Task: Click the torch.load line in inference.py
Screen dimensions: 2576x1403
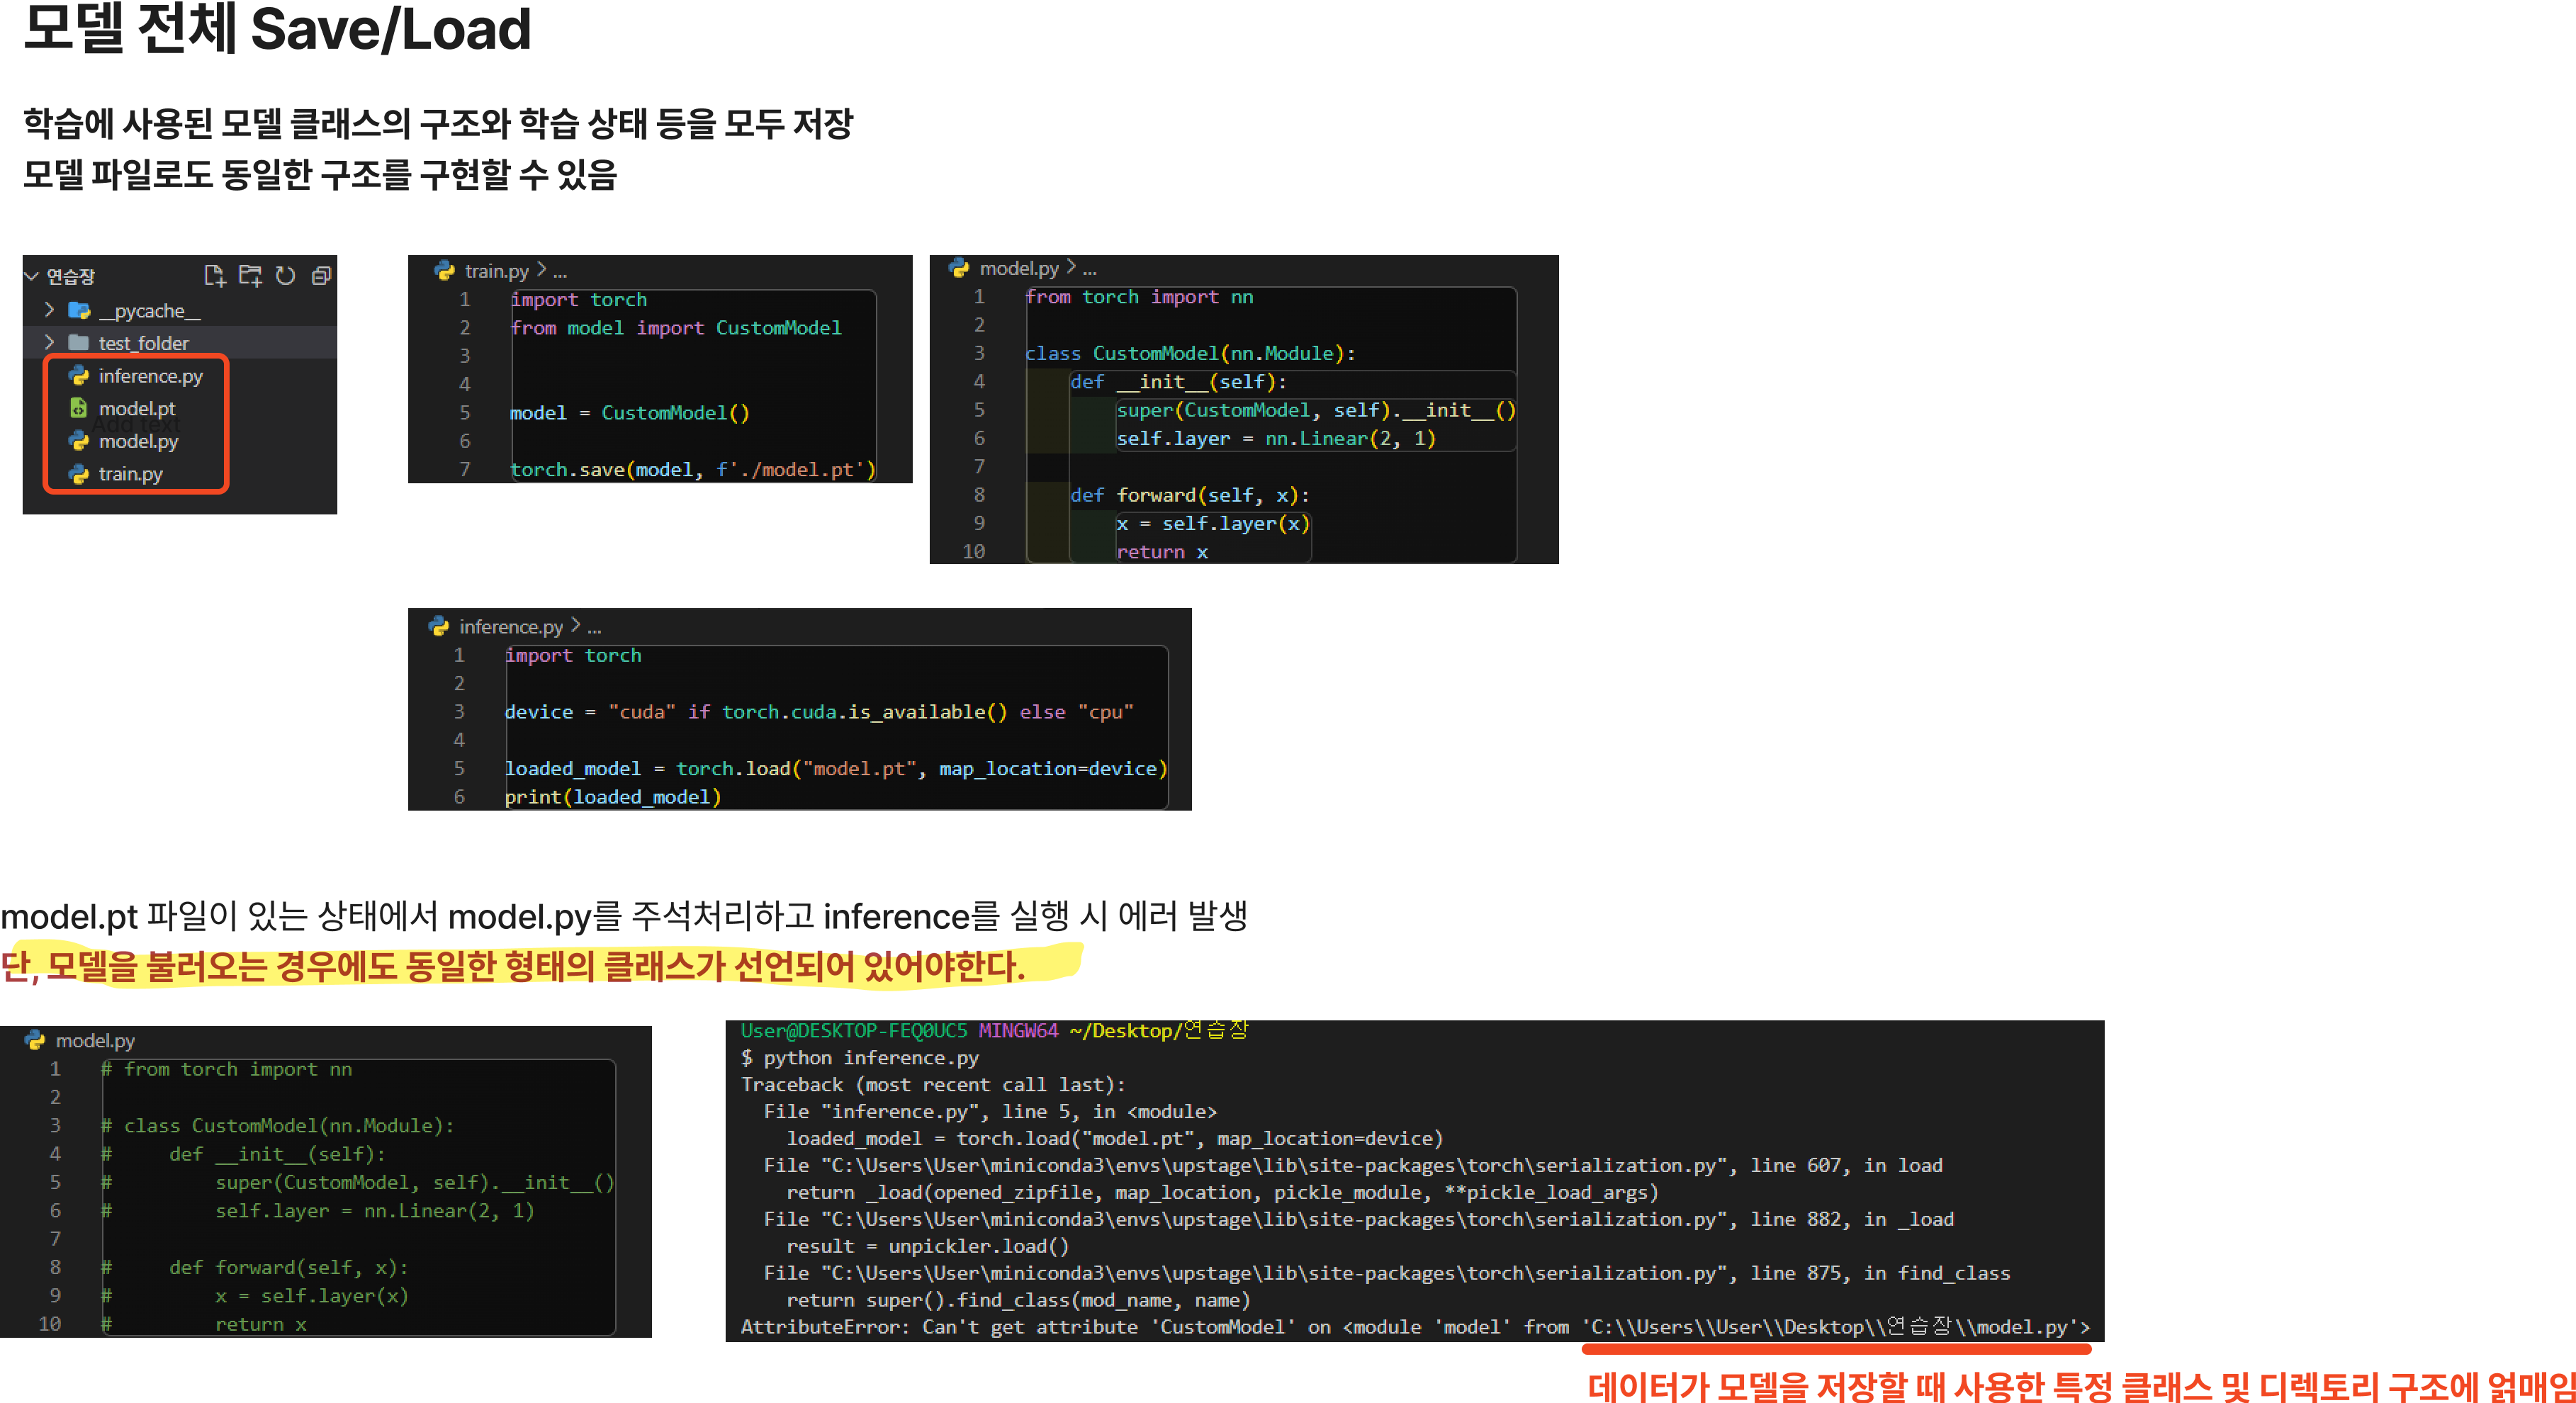Action: click(835, 769)
